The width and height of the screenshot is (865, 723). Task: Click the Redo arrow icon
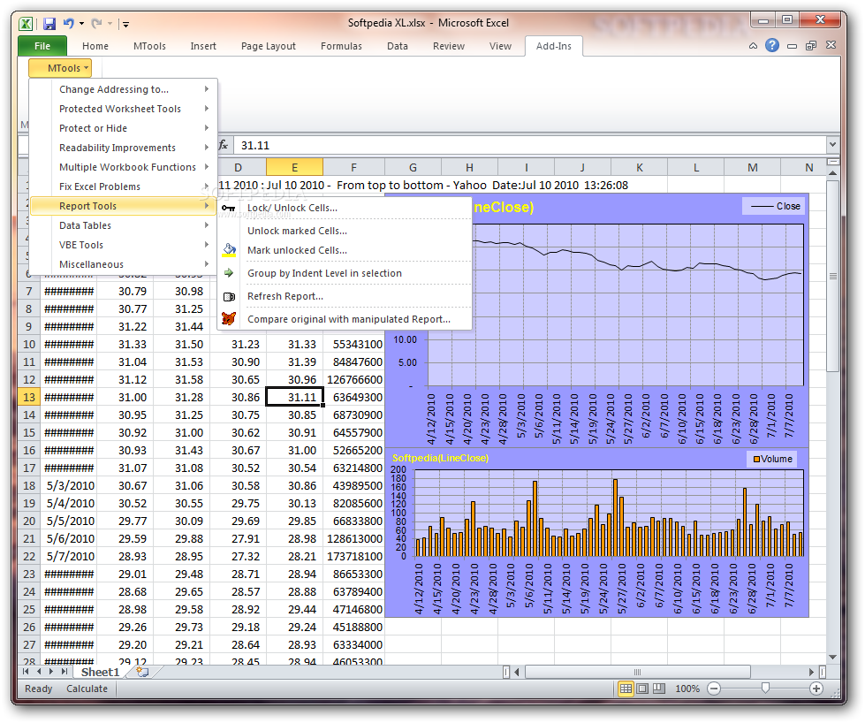tap(96, 23)
